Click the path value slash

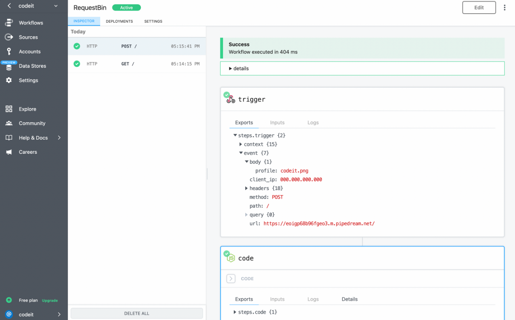point(268,206)
